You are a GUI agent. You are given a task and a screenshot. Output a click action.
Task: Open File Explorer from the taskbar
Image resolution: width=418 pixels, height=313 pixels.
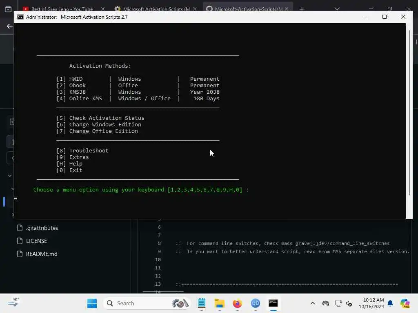click(219, 303)
